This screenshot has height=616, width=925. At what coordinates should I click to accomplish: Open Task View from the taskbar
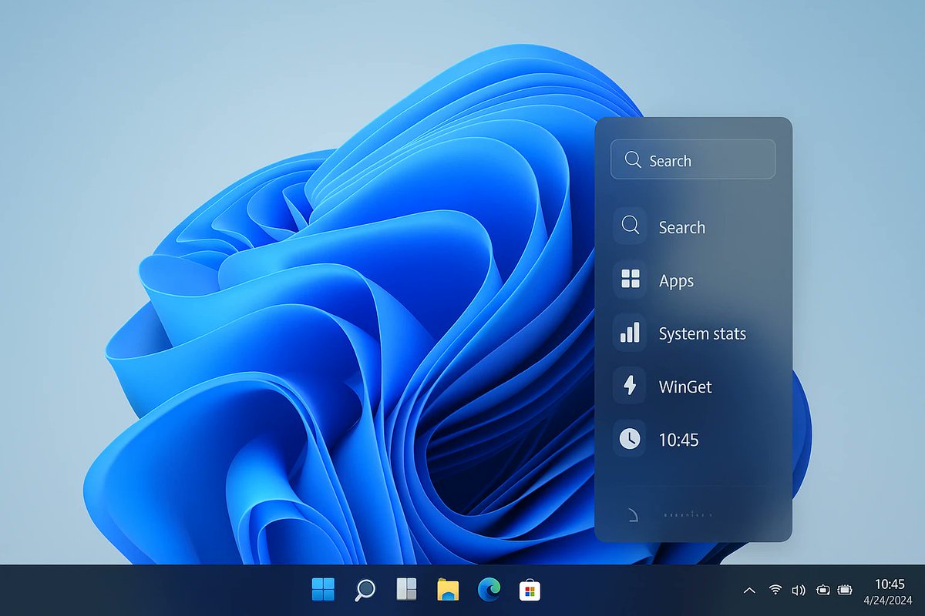tap(406, 590)
